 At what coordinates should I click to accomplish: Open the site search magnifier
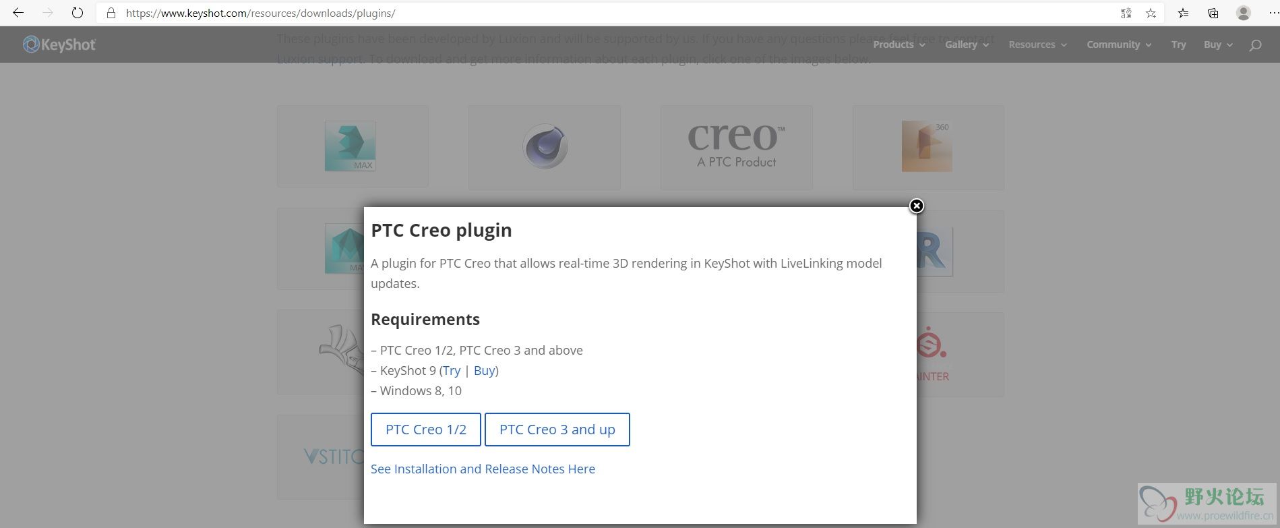click(x=1255, y=45)
